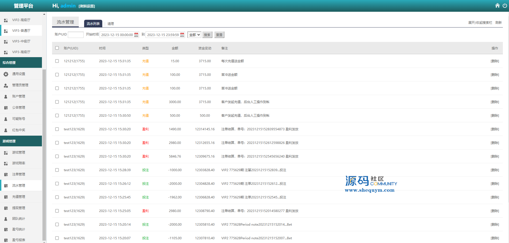Image resolution: width=509 pixels, height=243 pixels.
Task: Check the row with amount -1000.00
Action: click(57, 170)
